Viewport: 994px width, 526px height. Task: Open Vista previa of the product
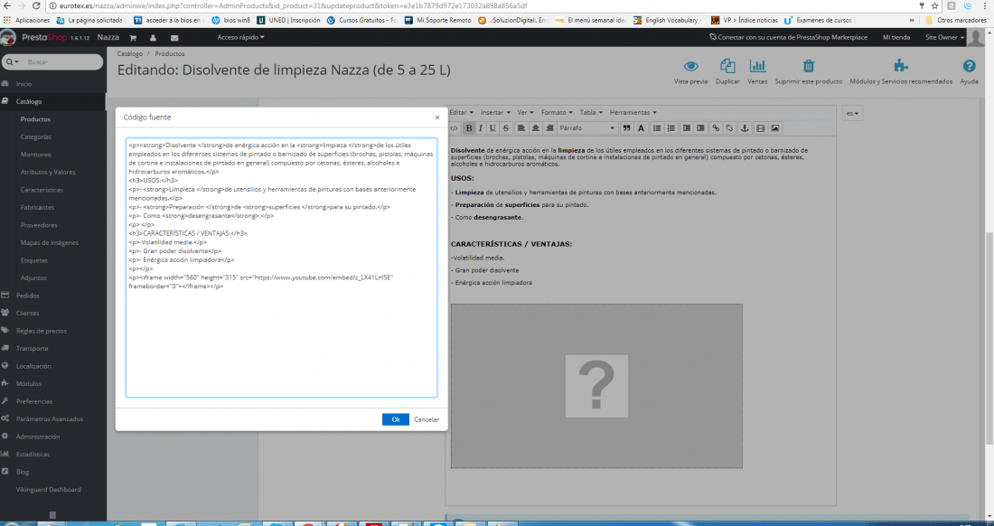(691, 73)
